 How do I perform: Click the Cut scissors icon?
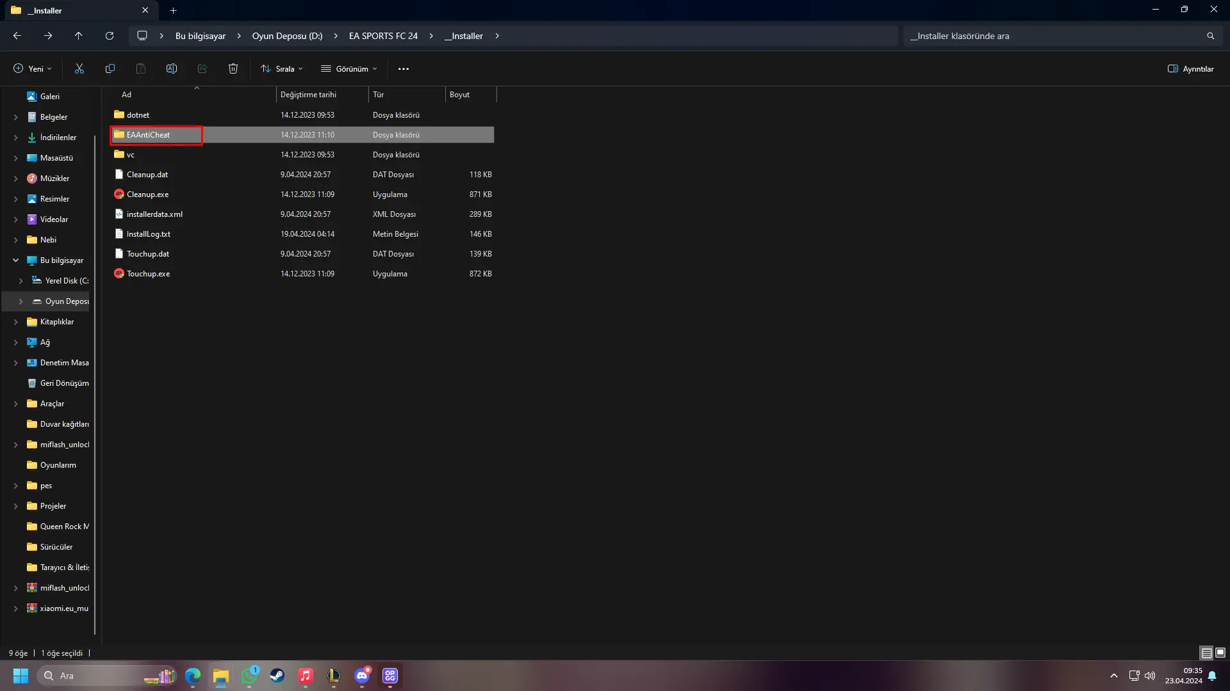[x=79, y=68]
